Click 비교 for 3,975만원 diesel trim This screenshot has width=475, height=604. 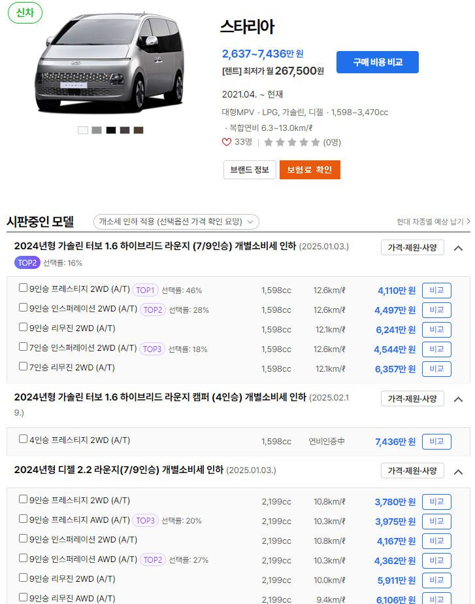[x=436, y=522]
